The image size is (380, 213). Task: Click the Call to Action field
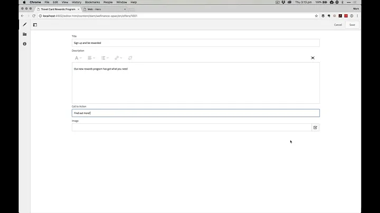(x=196, y=113)
